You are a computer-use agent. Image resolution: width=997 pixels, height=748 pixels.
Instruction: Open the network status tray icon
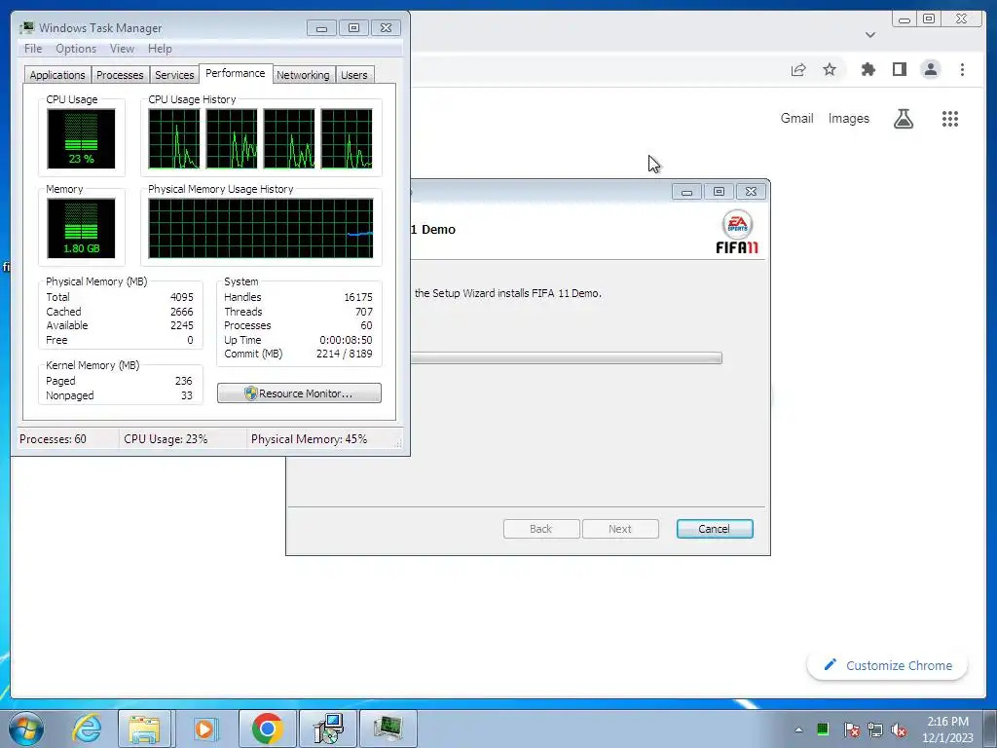click(875, 729)
